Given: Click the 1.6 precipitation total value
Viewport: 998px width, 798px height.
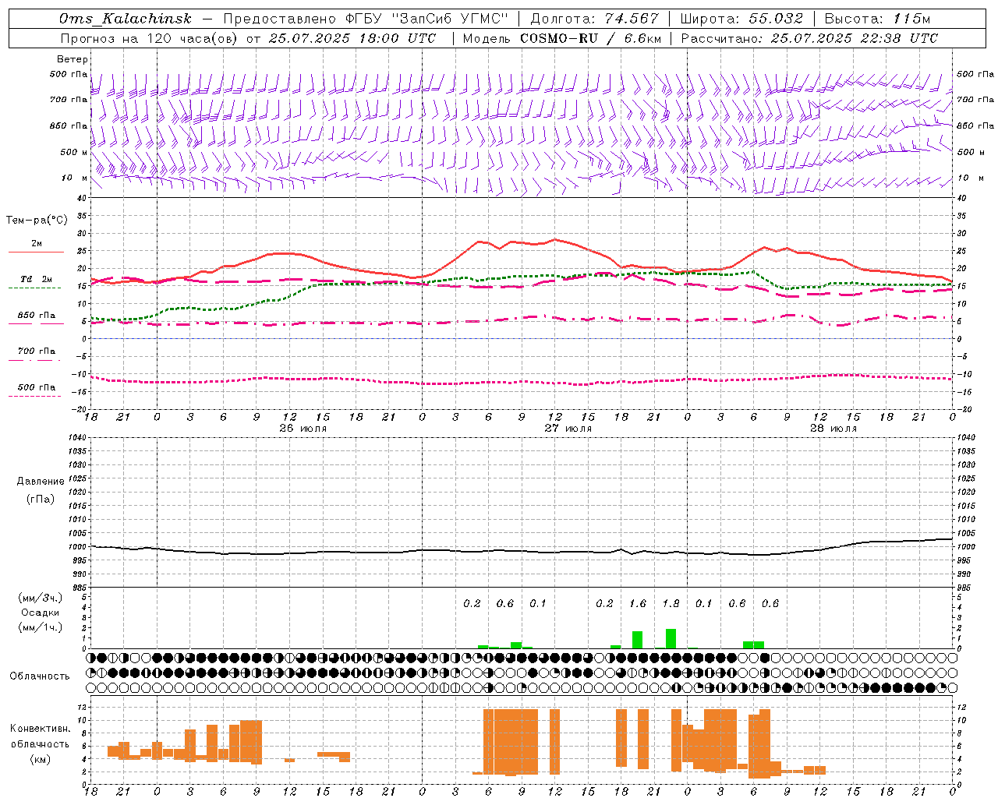Looking at the screenshot, I should 638,604.
